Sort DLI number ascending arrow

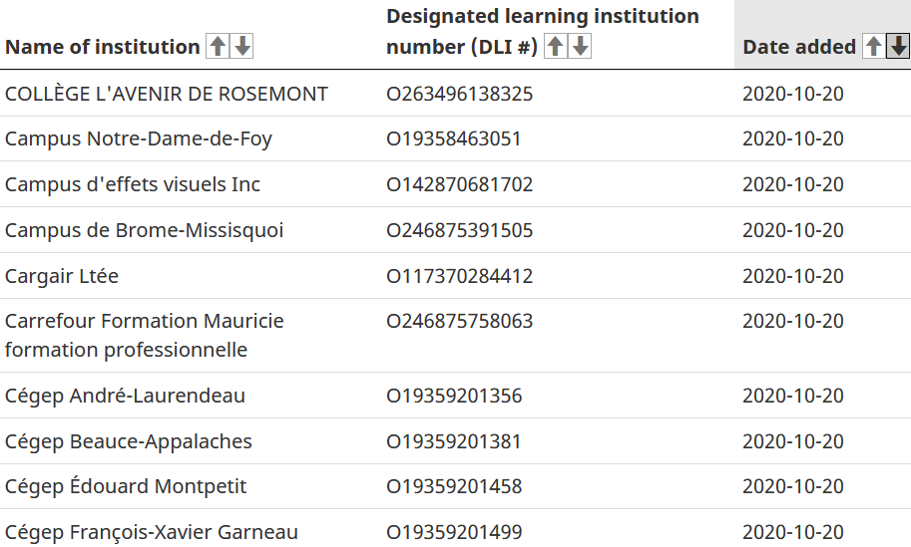tap(556, 46)
